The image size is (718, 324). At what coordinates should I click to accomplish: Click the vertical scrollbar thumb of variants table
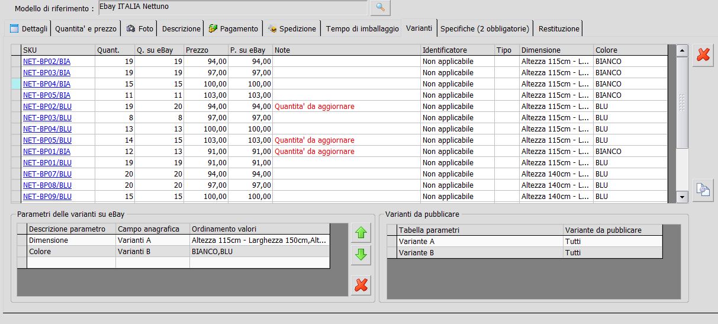point(682,102)
